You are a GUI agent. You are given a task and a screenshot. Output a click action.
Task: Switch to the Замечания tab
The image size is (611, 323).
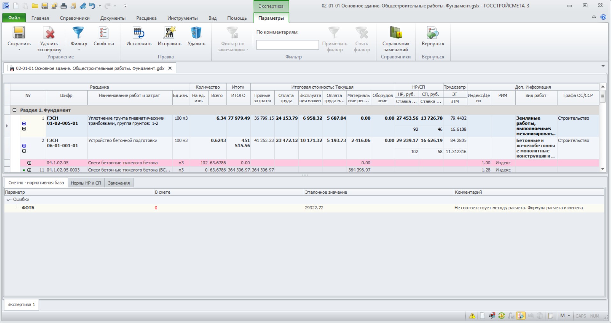(119, 183)
